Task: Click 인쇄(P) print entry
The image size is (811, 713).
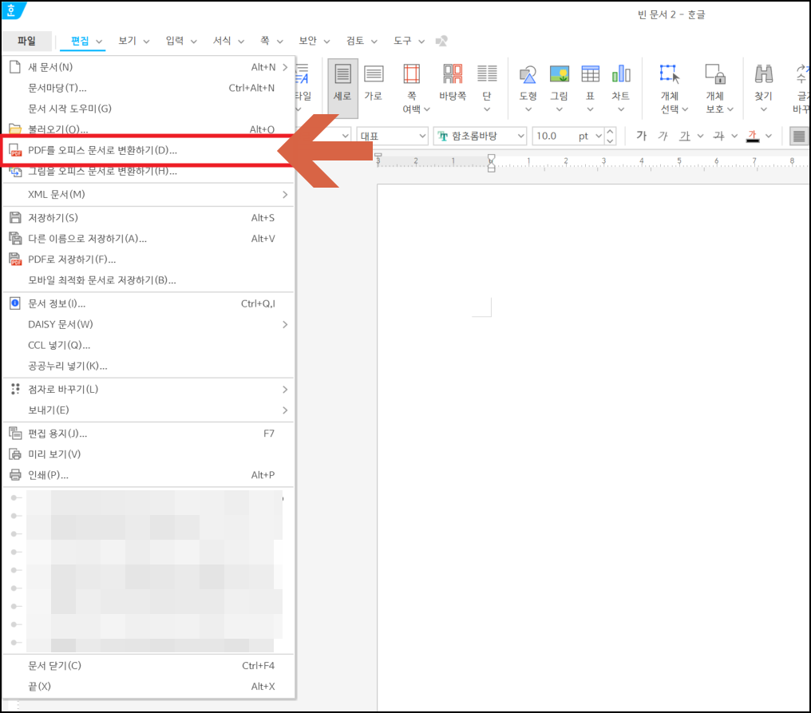Action: point(148,475)
